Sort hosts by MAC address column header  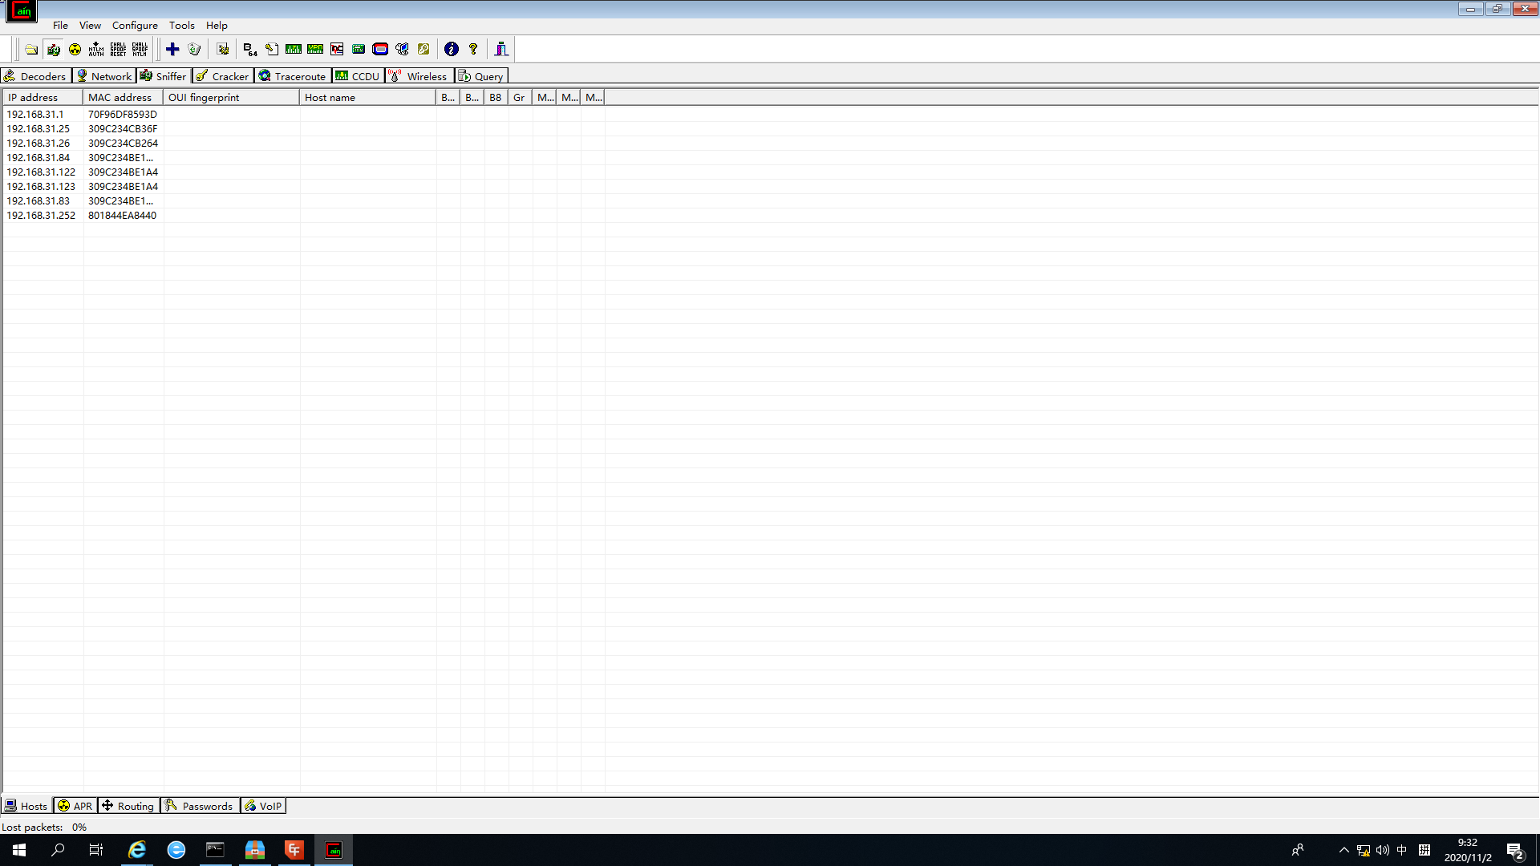[x=120, y=98]
